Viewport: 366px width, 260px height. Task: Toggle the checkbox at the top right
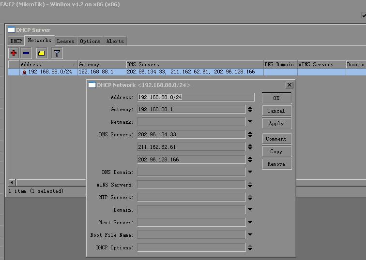364,15
